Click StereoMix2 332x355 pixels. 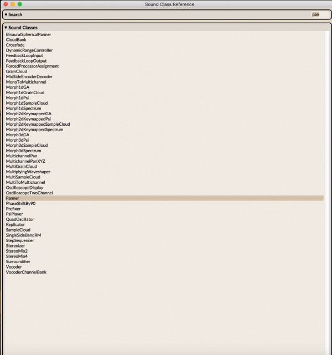[17, 251]
